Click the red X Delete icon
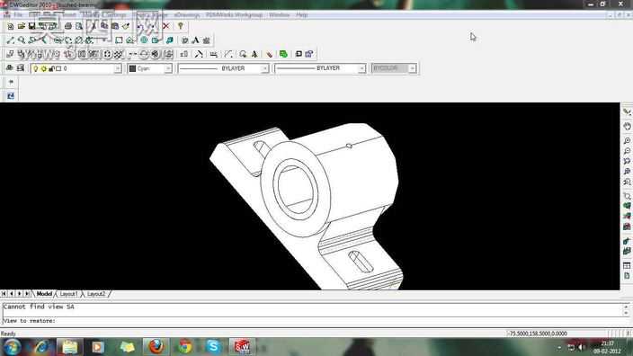This screenshot has height=356, width=633. pyautogui.click(x=166, y=26)
